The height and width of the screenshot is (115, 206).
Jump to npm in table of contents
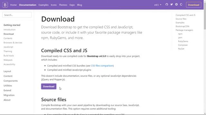180,34
